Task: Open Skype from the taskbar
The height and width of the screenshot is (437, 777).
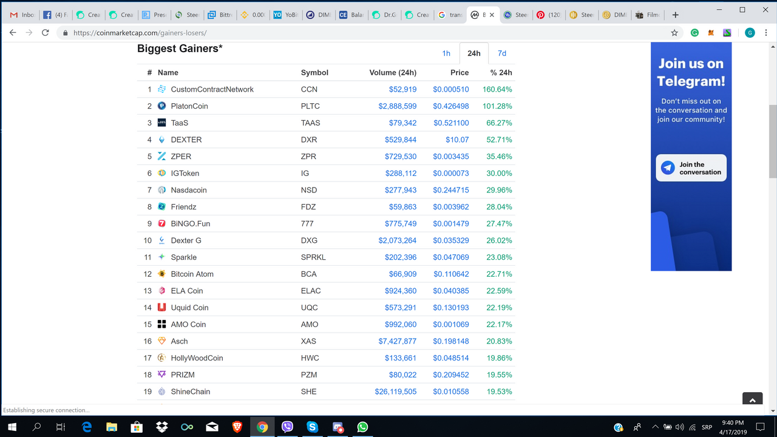Action: click(313, 427)
